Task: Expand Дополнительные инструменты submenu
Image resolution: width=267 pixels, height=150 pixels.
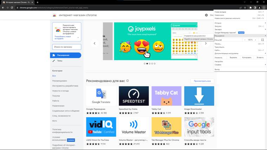Action: click(240, 53)
